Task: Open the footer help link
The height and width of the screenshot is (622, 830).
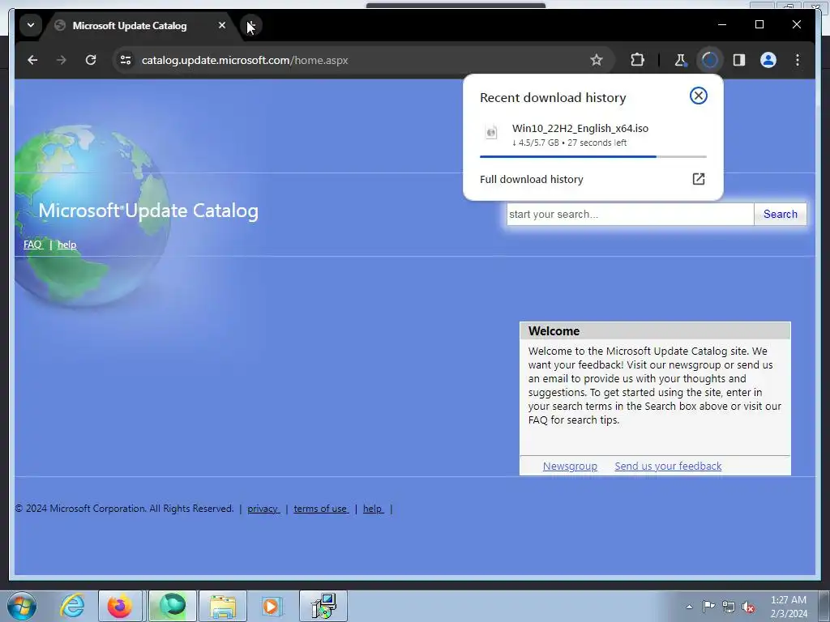Action: click(x=373, y=509)
